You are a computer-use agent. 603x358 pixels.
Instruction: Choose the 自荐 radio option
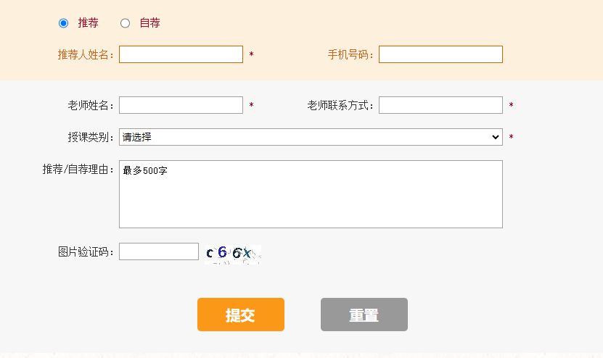(126, 23)
